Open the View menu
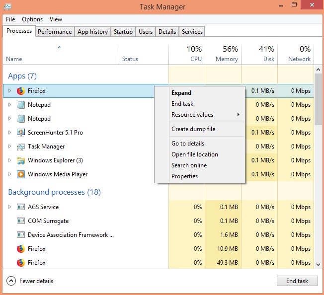 56,19
